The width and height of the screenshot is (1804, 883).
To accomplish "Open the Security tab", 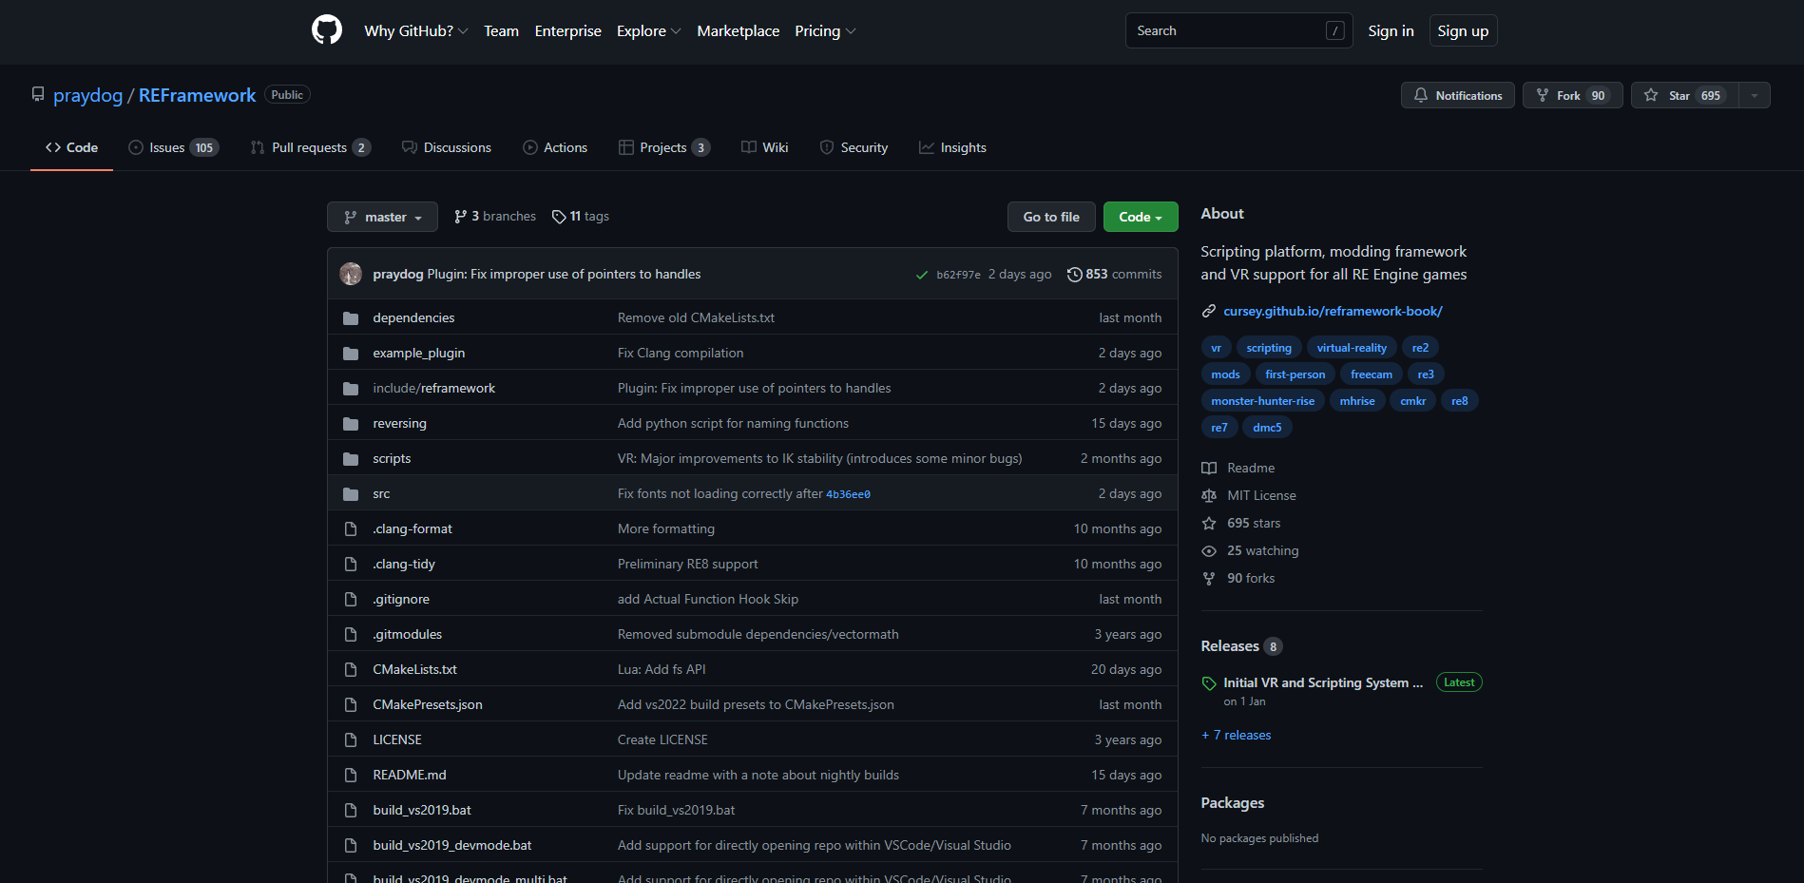I will pos(854,147).
